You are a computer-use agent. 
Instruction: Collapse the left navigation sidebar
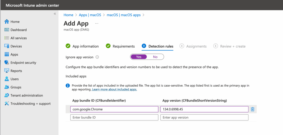pos(55,14)
